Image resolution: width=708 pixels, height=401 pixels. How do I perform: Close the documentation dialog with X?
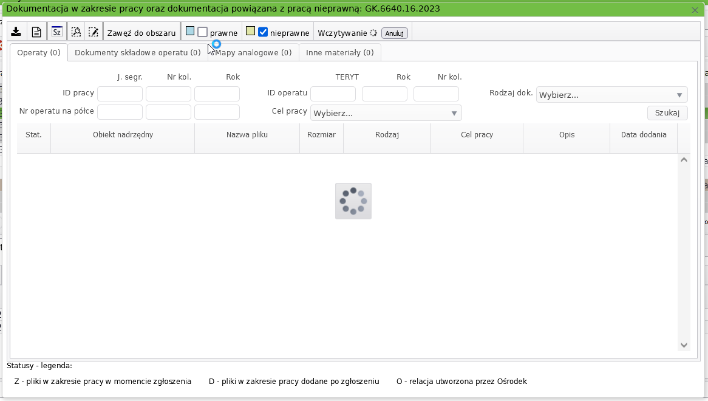(x=695, y=10)
